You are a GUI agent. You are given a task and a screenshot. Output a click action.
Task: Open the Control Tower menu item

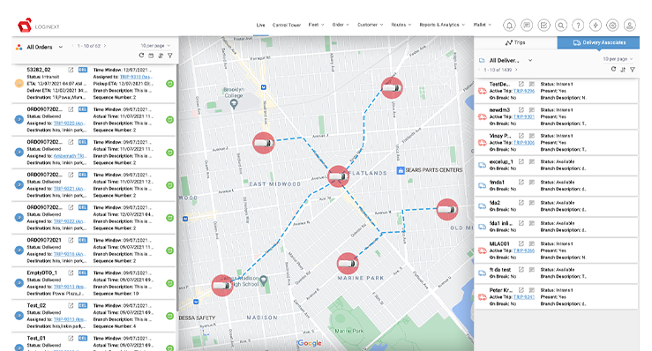(287, 25)
